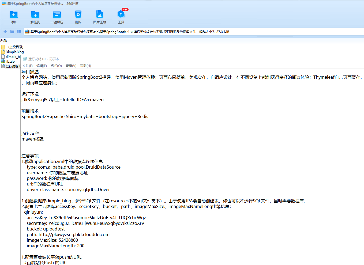Click the 1.修改application.yml中的数据库连接信息 line
Viewport: 364px width, 265px height.
click(63, 162)
